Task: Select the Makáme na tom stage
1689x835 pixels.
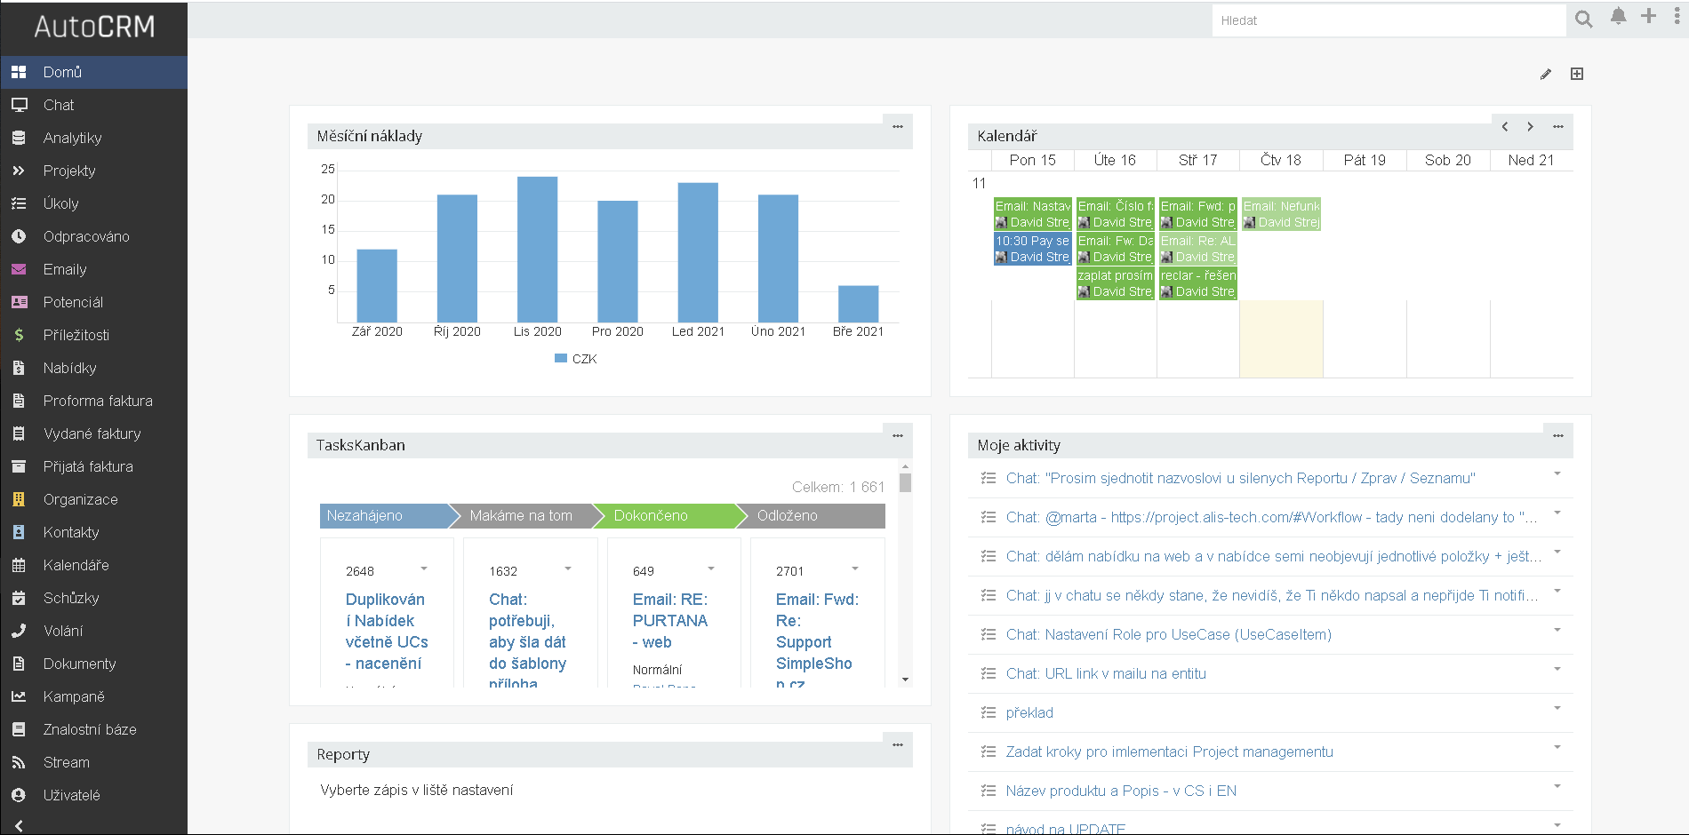Action: [521, 515]
